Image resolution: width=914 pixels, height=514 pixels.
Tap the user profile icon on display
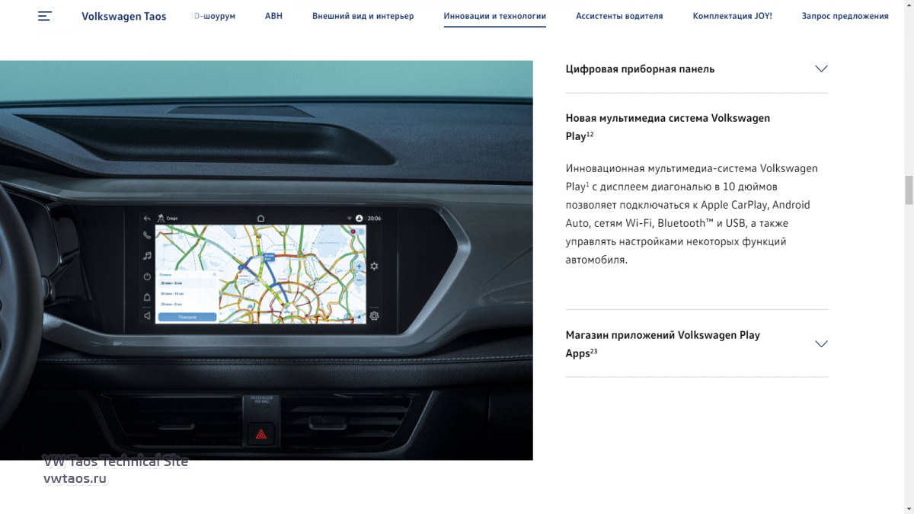tap(359, 219)
